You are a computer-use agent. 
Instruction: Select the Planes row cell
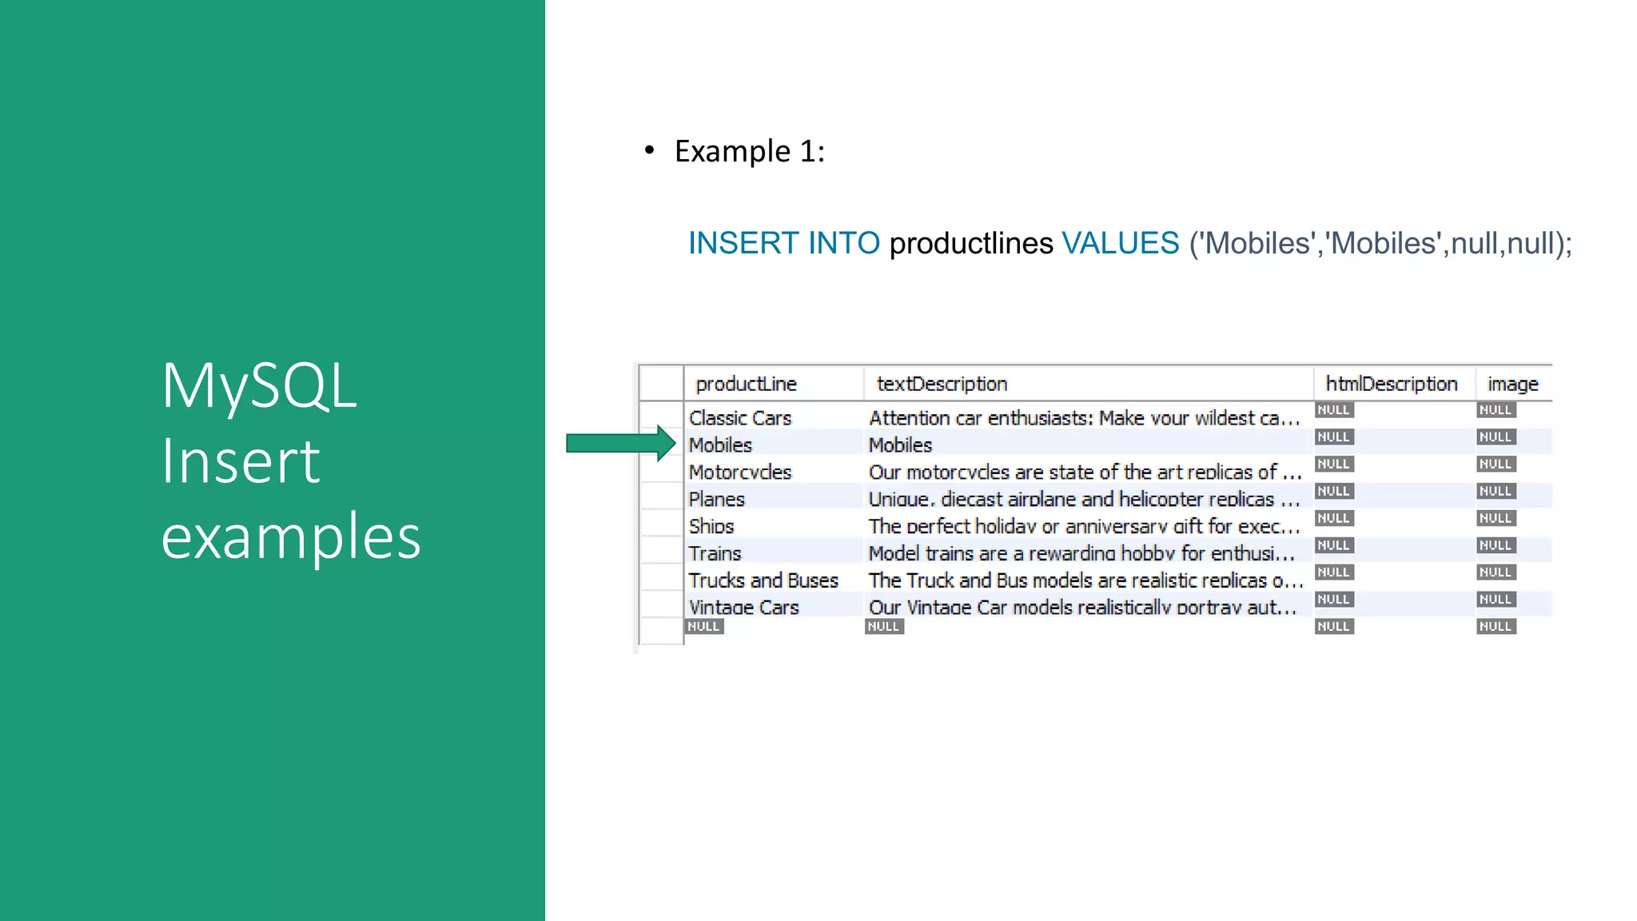click(716, 499)
